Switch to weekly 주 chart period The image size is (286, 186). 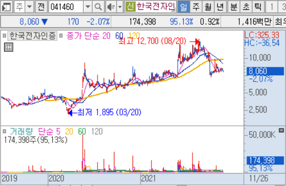point(196,7)
